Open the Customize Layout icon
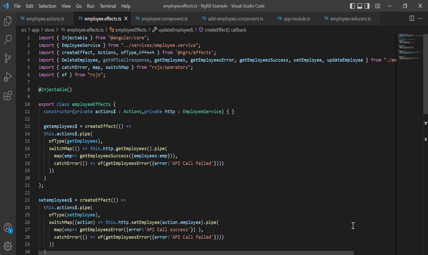 pyautogui.click(x=377, y=6)
